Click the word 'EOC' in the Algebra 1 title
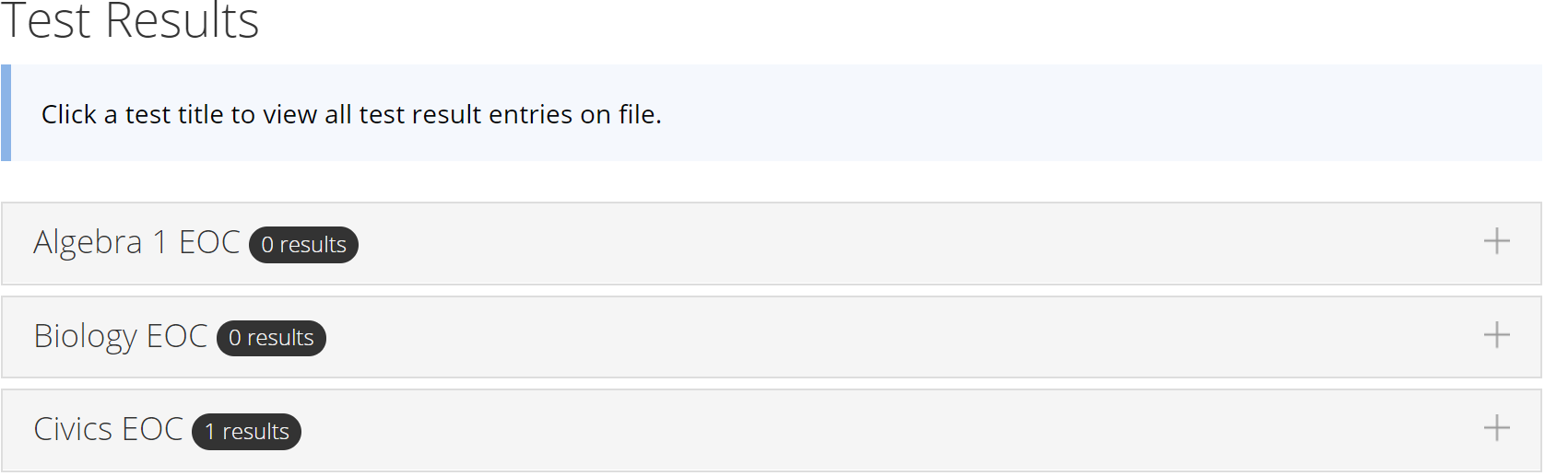Image resolution: width=1545 pixels, height=476 pixels. point(209,242)
